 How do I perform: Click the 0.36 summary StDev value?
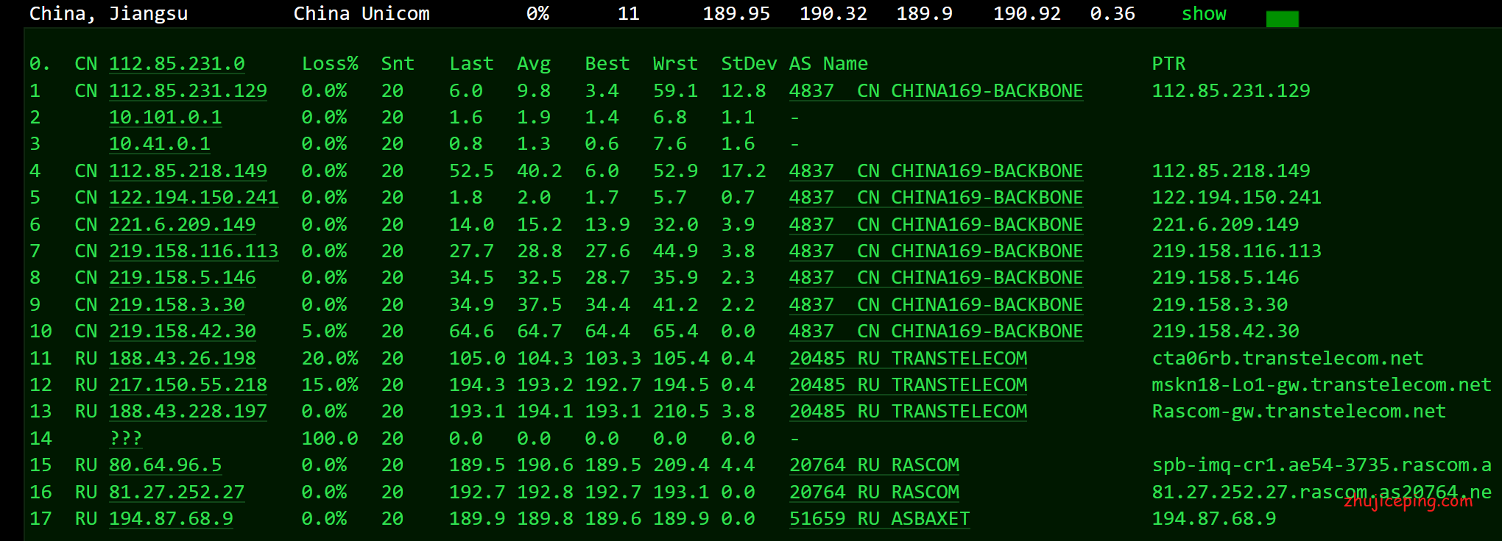(x=1113, y=14)
